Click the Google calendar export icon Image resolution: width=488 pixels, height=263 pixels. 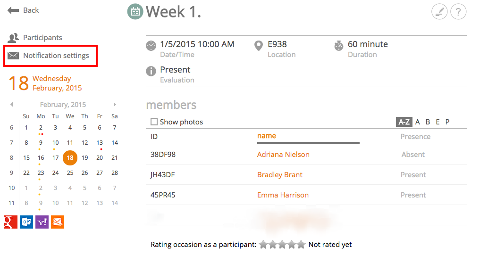(10, 222)
